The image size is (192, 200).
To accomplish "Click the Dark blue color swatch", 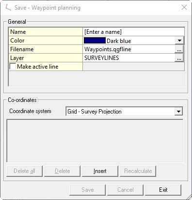I will coord(95,41).
